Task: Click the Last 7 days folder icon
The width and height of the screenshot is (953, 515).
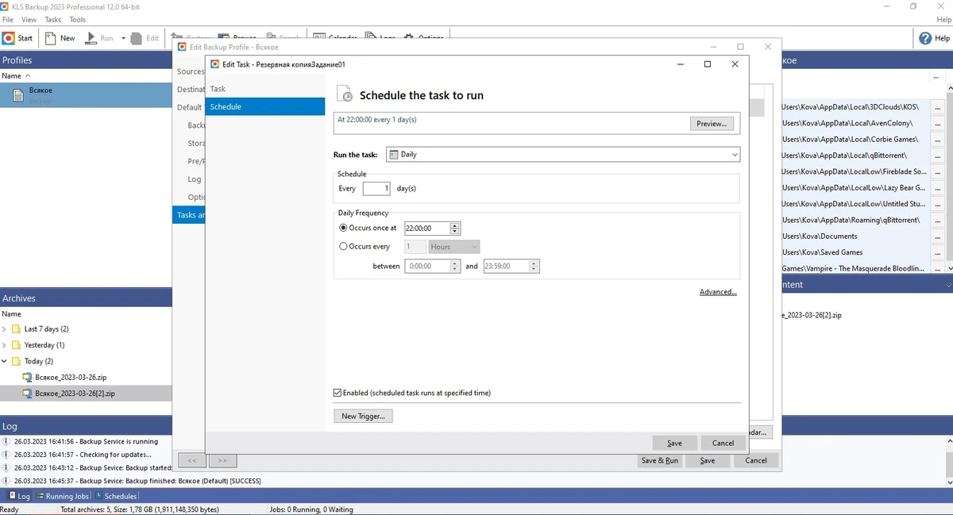Action: click(16, 329)
